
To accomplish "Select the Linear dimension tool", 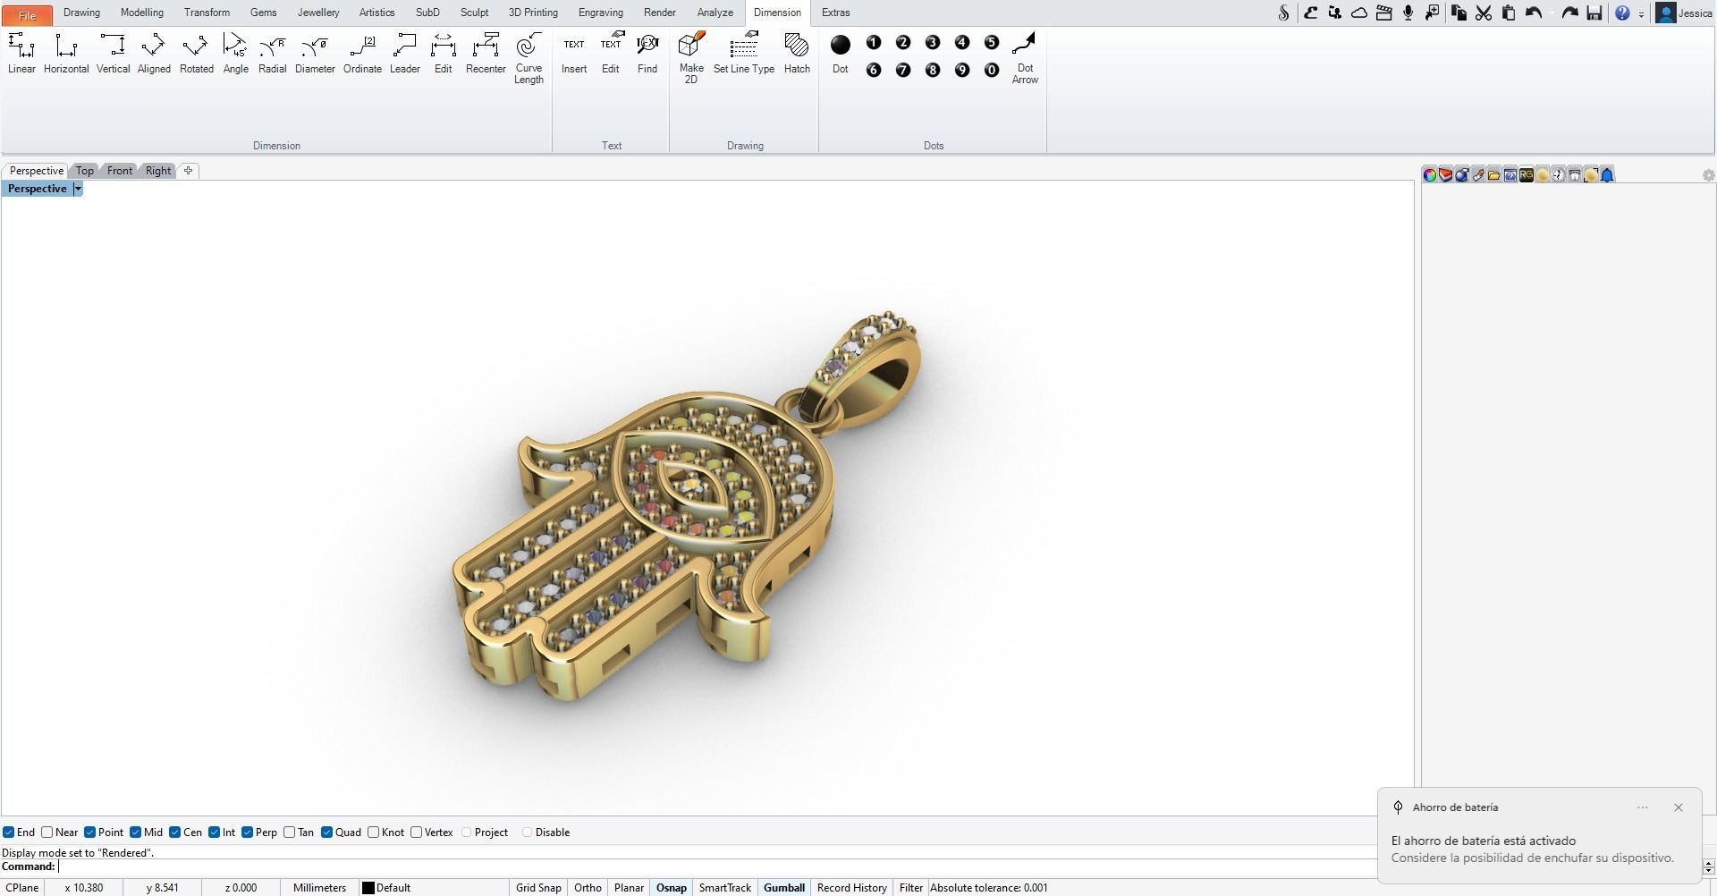I will click(21, 54).
